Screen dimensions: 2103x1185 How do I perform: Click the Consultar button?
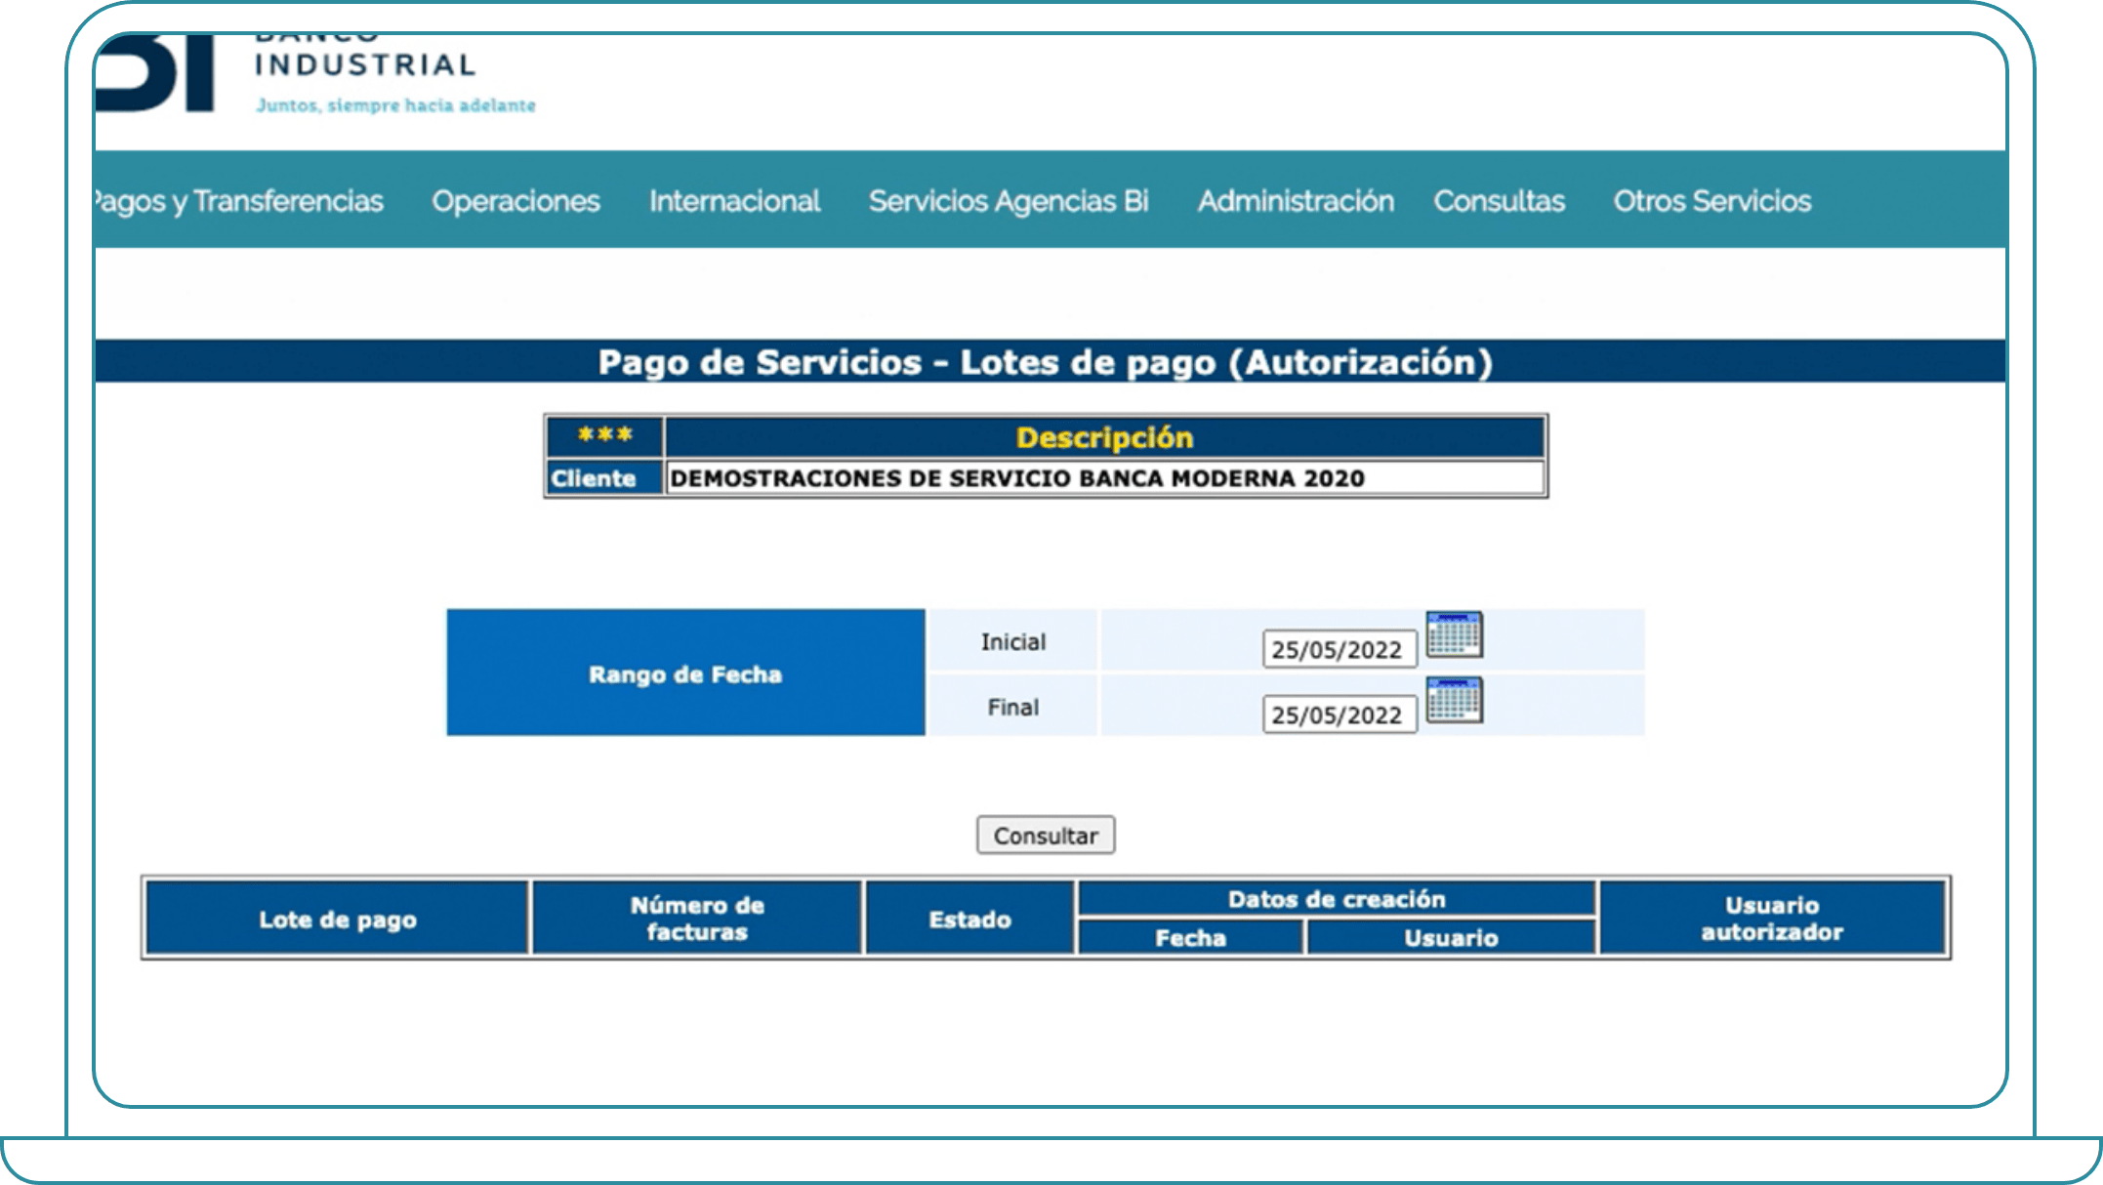[x=1046, y=836]
